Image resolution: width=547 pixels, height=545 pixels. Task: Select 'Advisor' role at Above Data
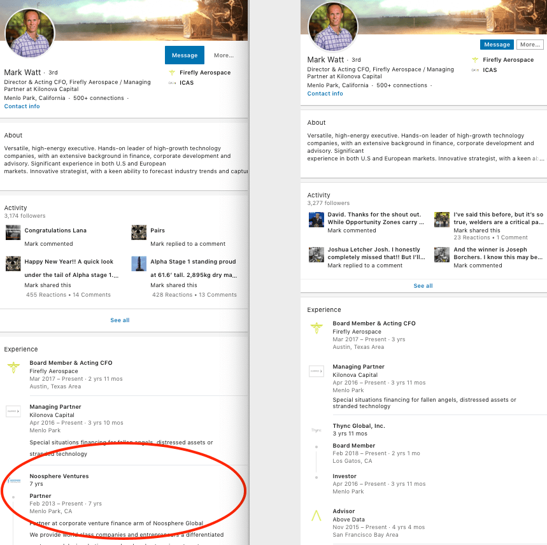point(344,511)
